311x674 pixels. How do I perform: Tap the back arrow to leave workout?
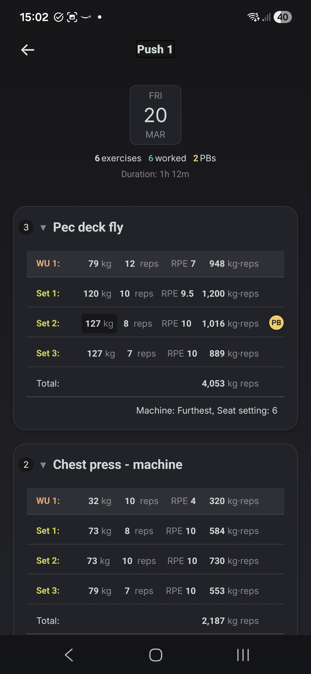coord(27,50)
